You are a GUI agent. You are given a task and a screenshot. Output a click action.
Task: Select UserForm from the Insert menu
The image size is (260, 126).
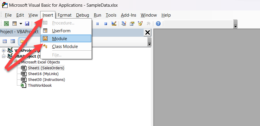point(61,31)
